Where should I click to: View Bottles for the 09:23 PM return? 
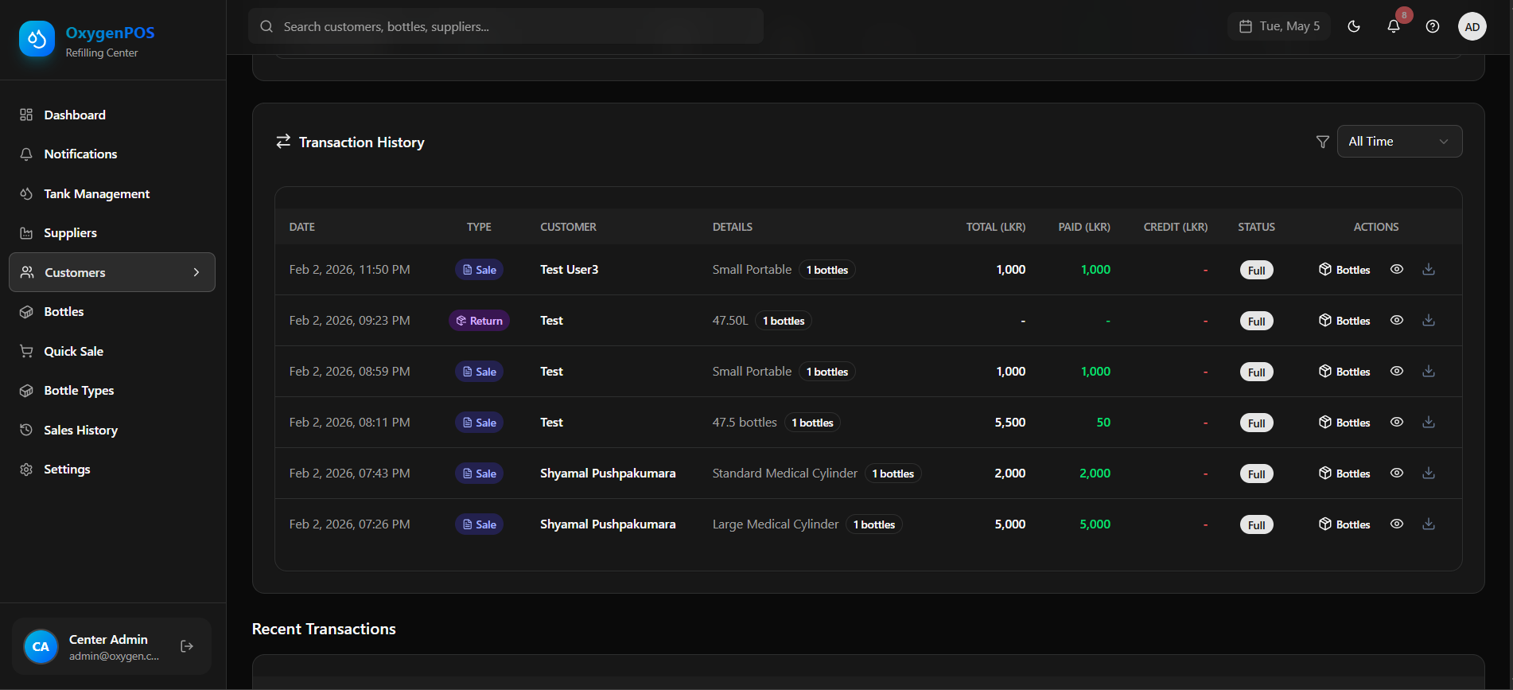[1344, 321]
